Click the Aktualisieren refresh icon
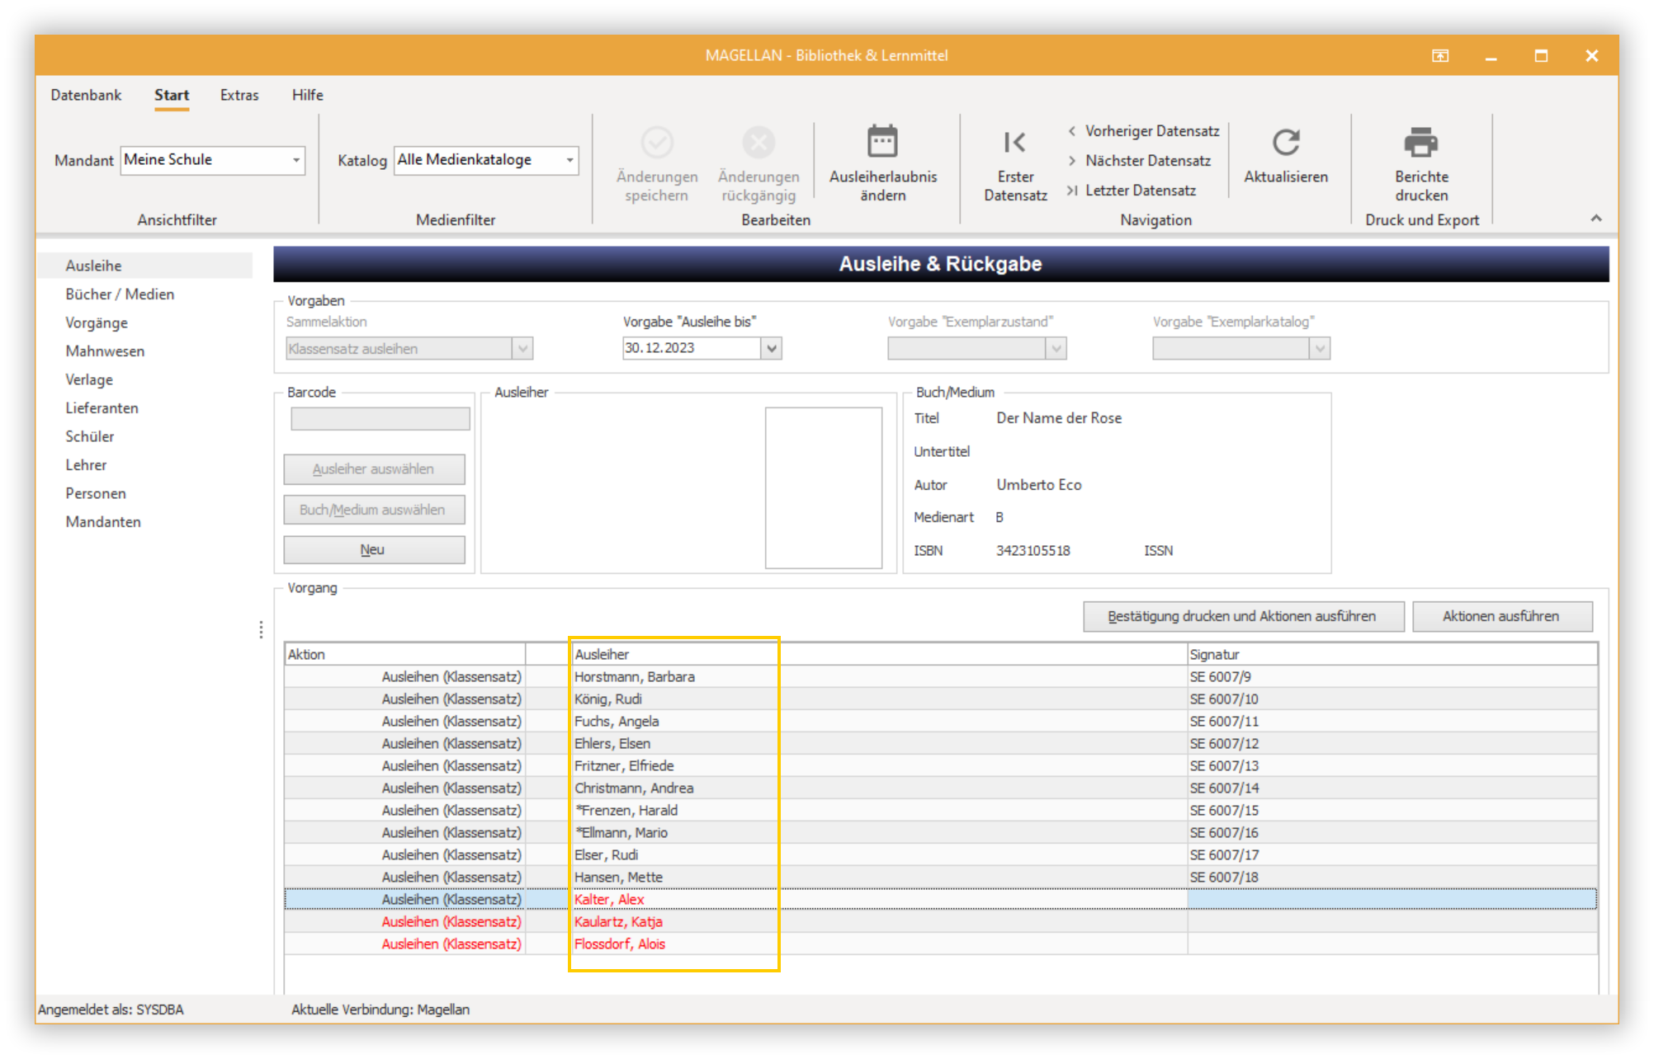The height and width of the screenshot is (1059, 1654). pos(1286,143)
